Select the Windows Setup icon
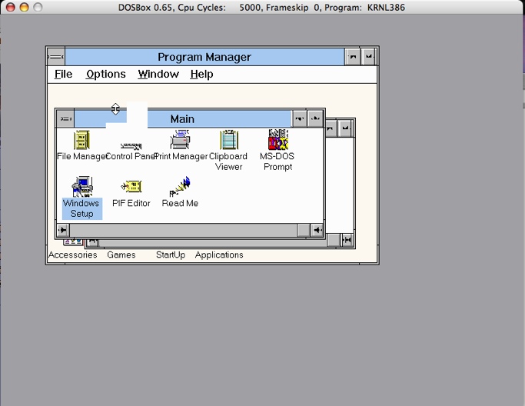The width and height of the screenshot is (525, 406). click(x=81, y=188)
